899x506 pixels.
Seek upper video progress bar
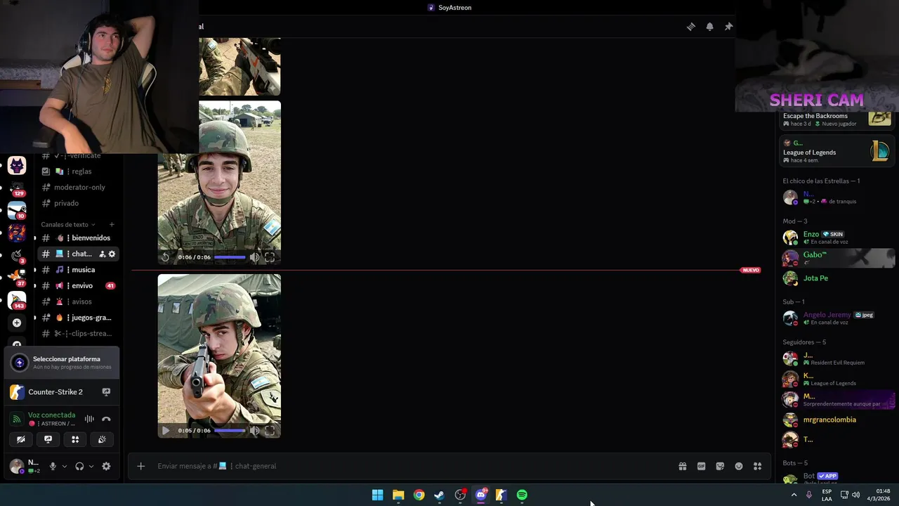[230, 257]
